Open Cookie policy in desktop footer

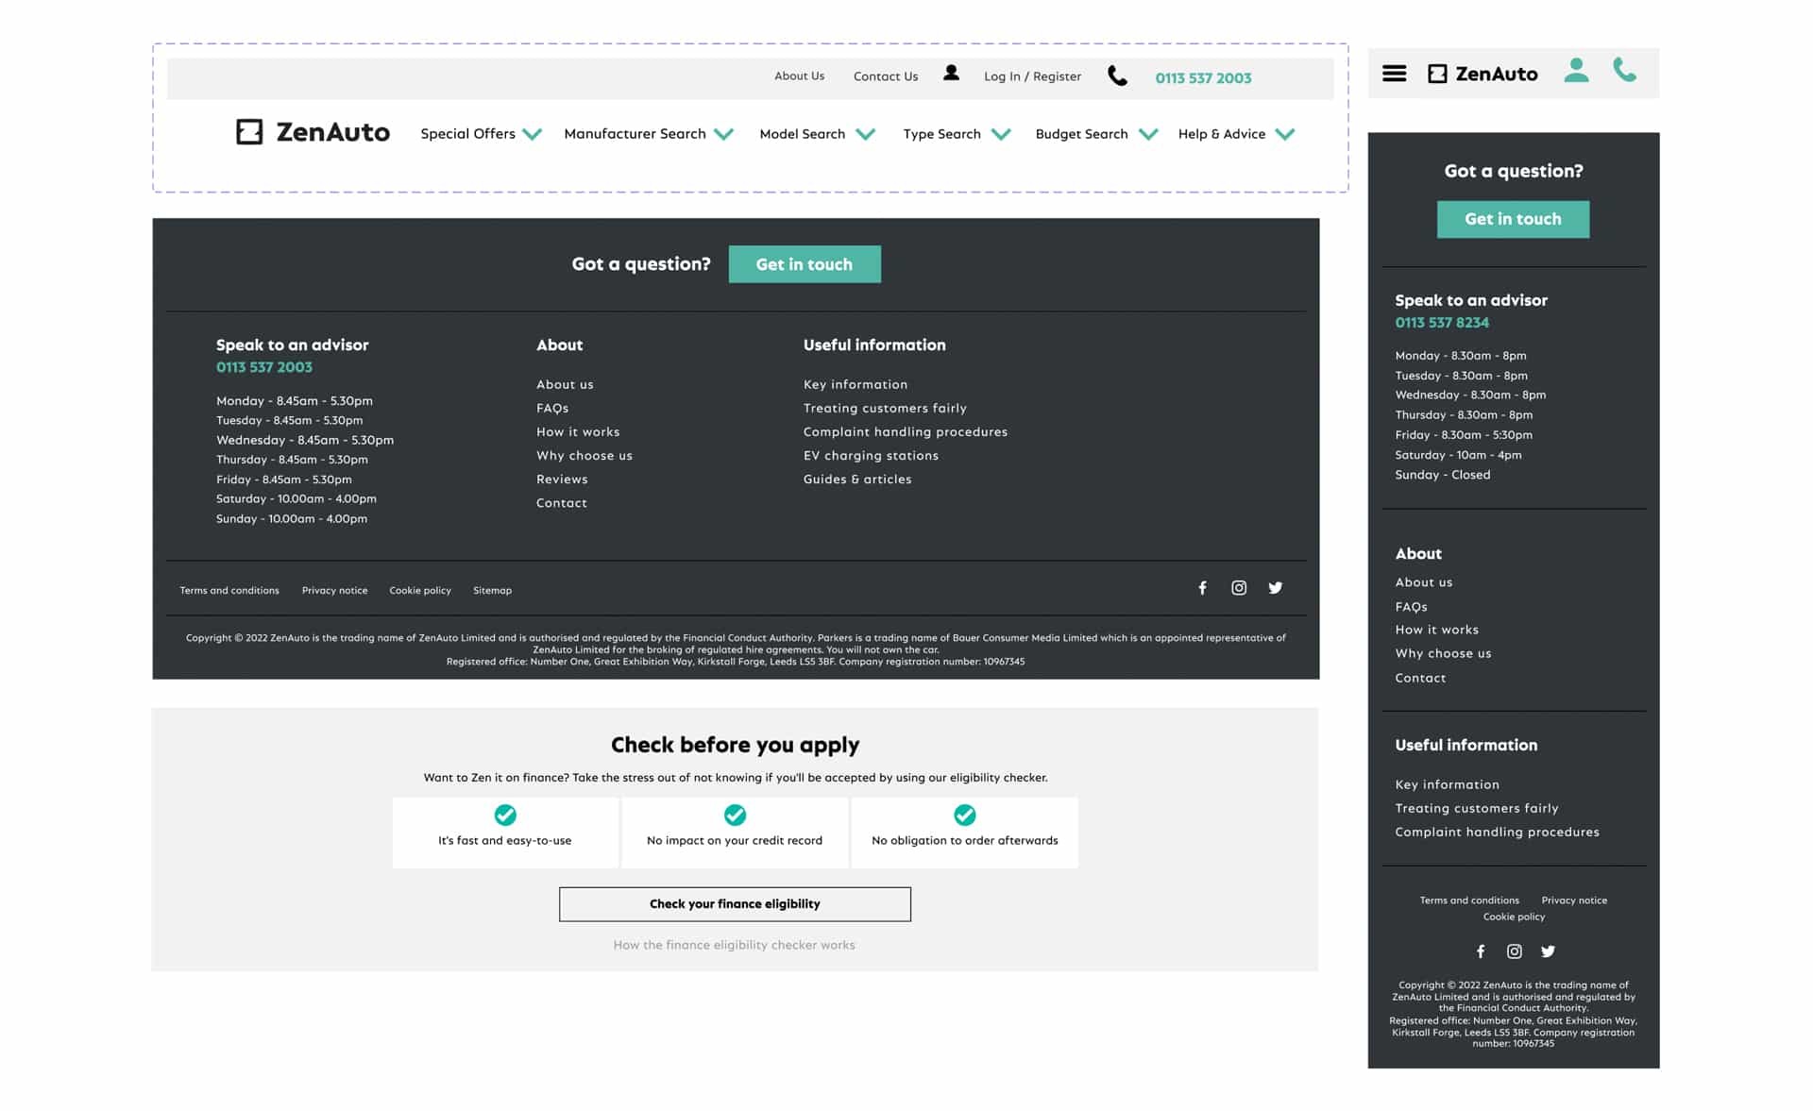(420, 590)
